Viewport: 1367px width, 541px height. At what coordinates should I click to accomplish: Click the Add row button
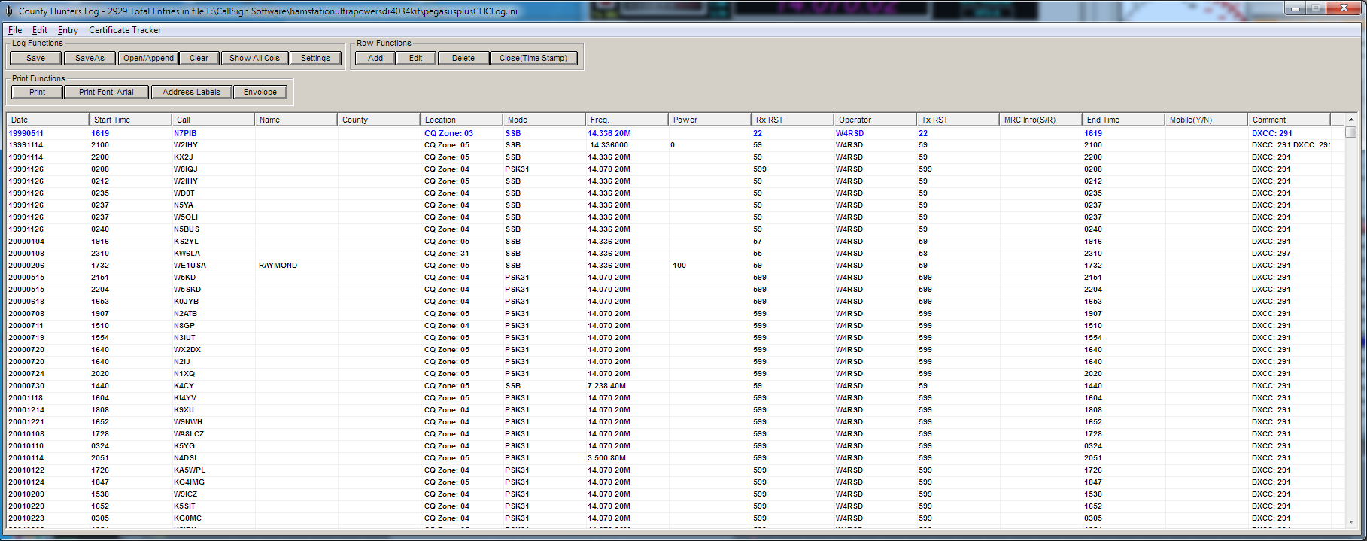click(x=375, y=58)
